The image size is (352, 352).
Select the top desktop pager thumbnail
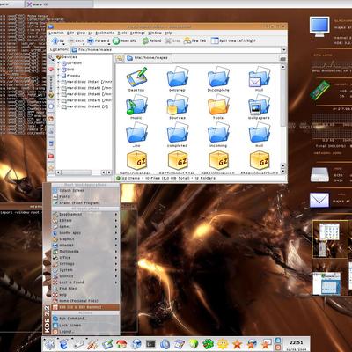click(x=330, y=239)
